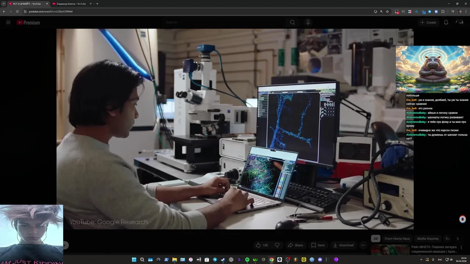Image resolution: width=470 pixels, height=264 pixels.
Task: Select the From Homo Deus chip
Action: [x=397, y=239]
